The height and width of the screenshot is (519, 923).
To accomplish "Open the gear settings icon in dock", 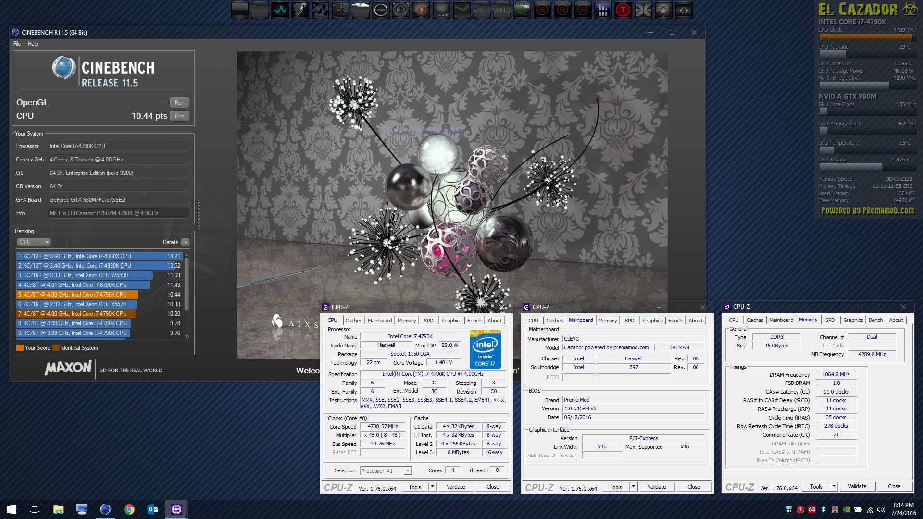I will pos(663,10).
